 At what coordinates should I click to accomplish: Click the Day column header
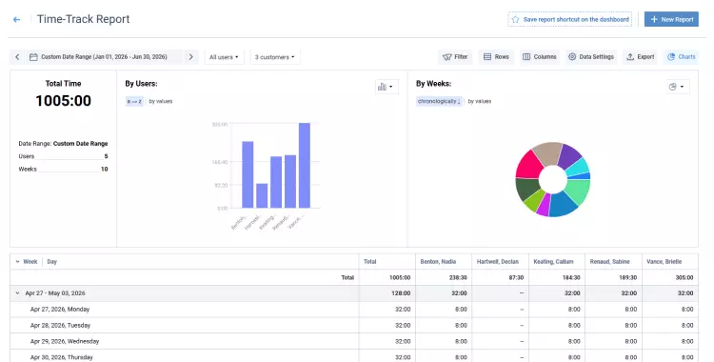click(x=52, y=262)
